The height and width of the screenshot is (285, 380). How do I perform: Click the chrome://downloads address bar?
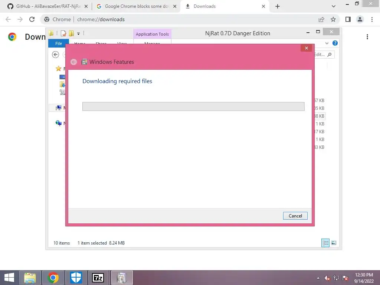click(x=179, y=19)
